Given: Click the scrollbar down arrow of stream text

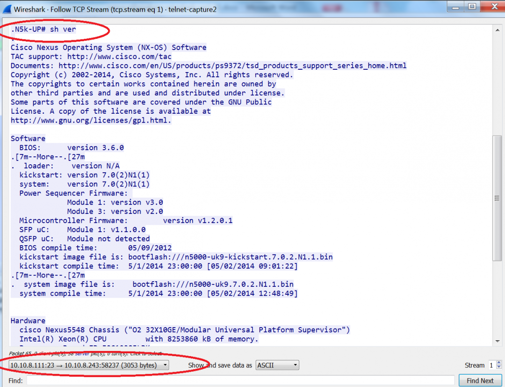Looking at the screenshot, I should coord(497,341).
